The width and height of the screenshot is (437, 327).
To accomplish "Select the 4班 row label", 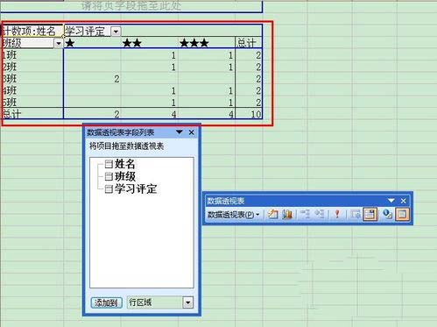I will pyautogui.click(x=32, y=90).
